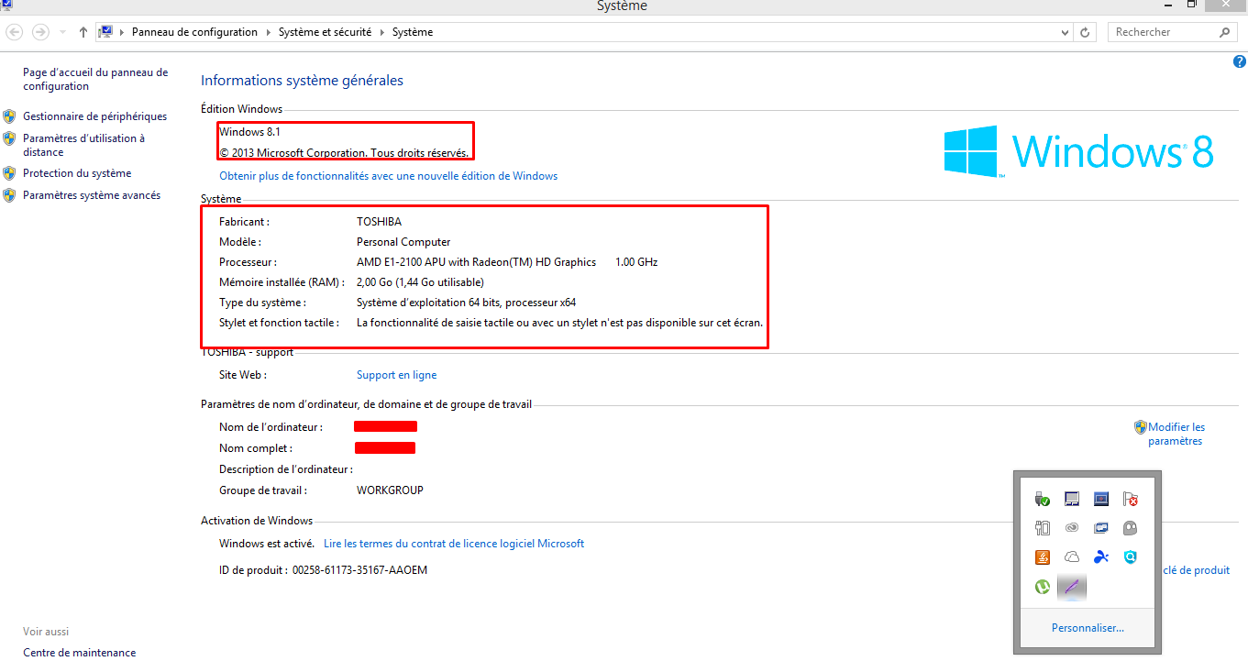The height and width of the screenshot is (661, 1248).
Task: Open Gestionnaire de périphériques
Action: [95, 116]
